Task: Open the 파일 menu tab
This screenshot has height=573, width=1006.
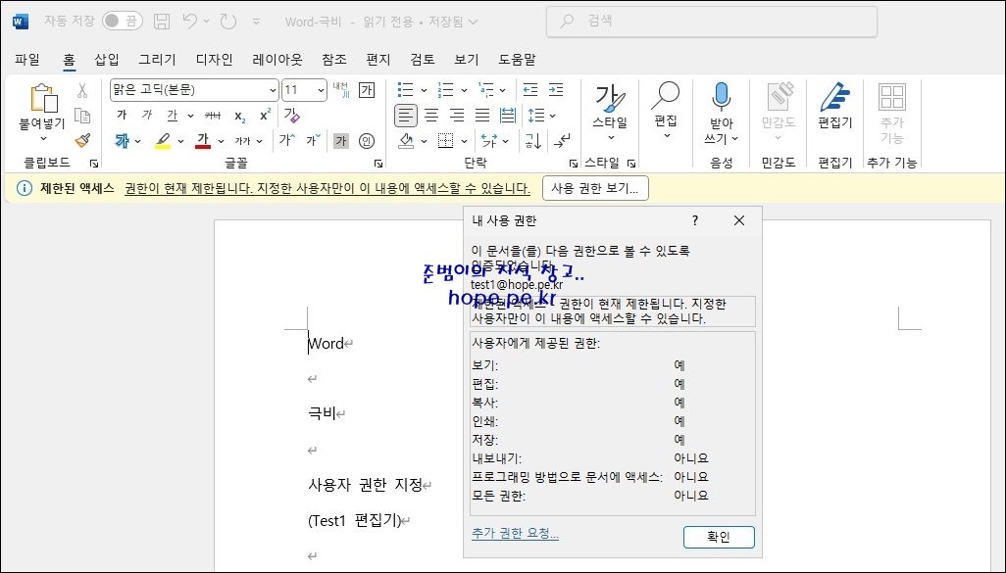Action: point(27,60)
